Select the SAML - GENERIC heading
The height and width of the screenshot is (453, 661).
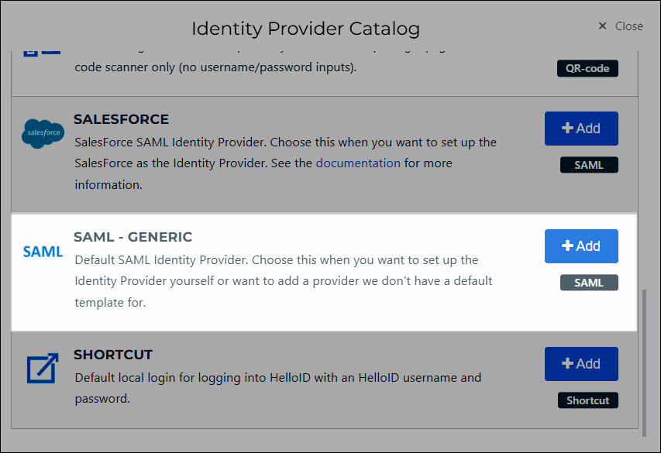click(x=133, y=237)
